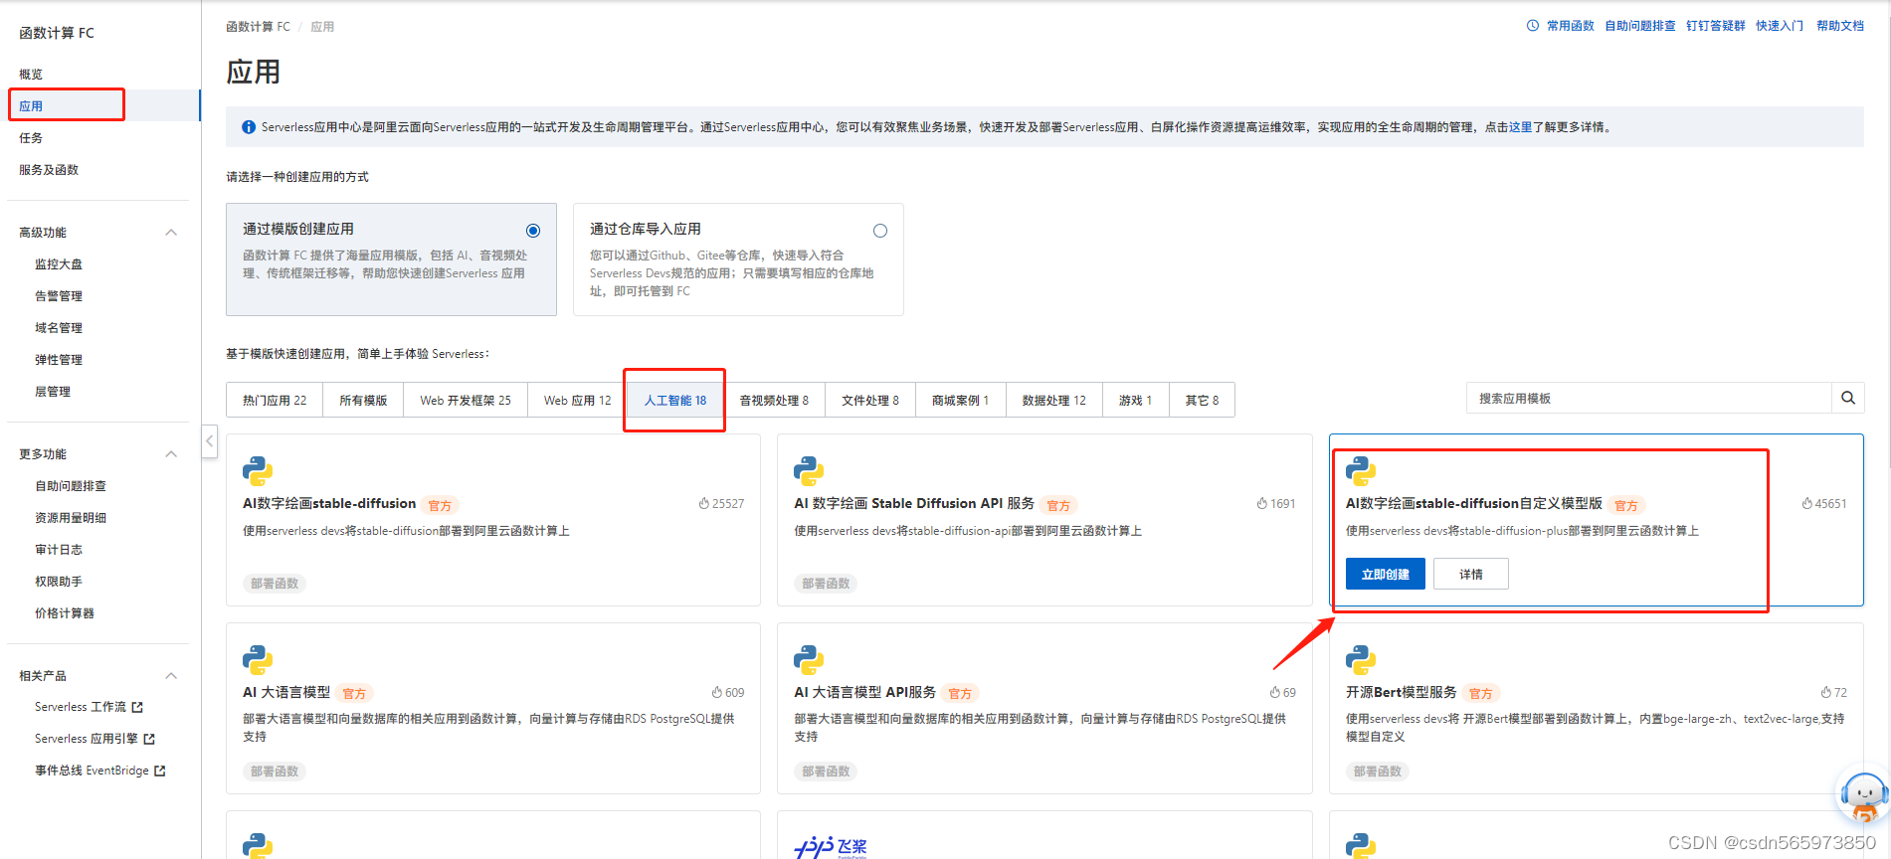Collapse the 相关产品 section
The height and width of the screenshot is (859, 1891).
(x=171, y=676)
